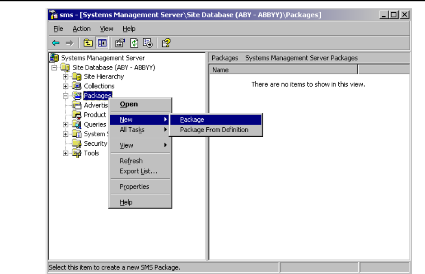This screenshot has width=425, height=274.
Task: Open the Action menu
Action: point(81,28)
